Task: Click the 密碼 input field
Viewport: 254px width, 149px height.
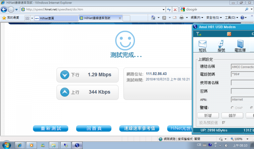Action: coord(242,91)
